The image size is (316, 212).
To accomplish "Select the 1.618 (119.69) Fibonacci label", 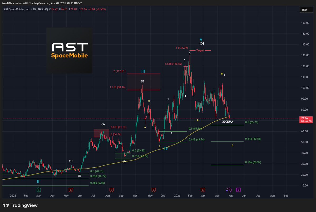I will 174,64.
